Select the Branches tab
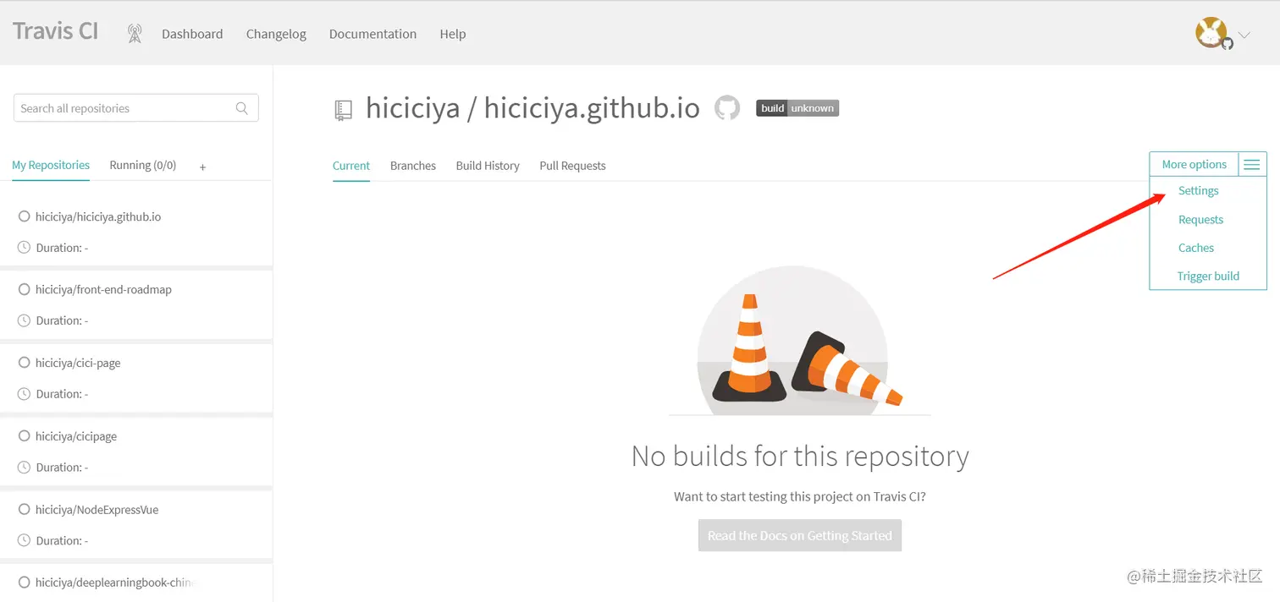1280x602 pixels. 413,166
